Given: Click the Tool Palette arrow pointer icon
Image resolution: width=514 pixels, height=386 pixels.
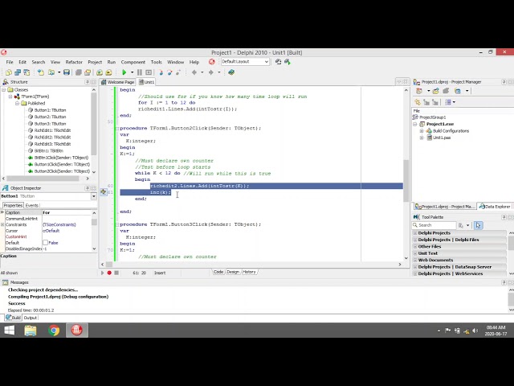Looking at the screenshot, I should tap(479, 225).
